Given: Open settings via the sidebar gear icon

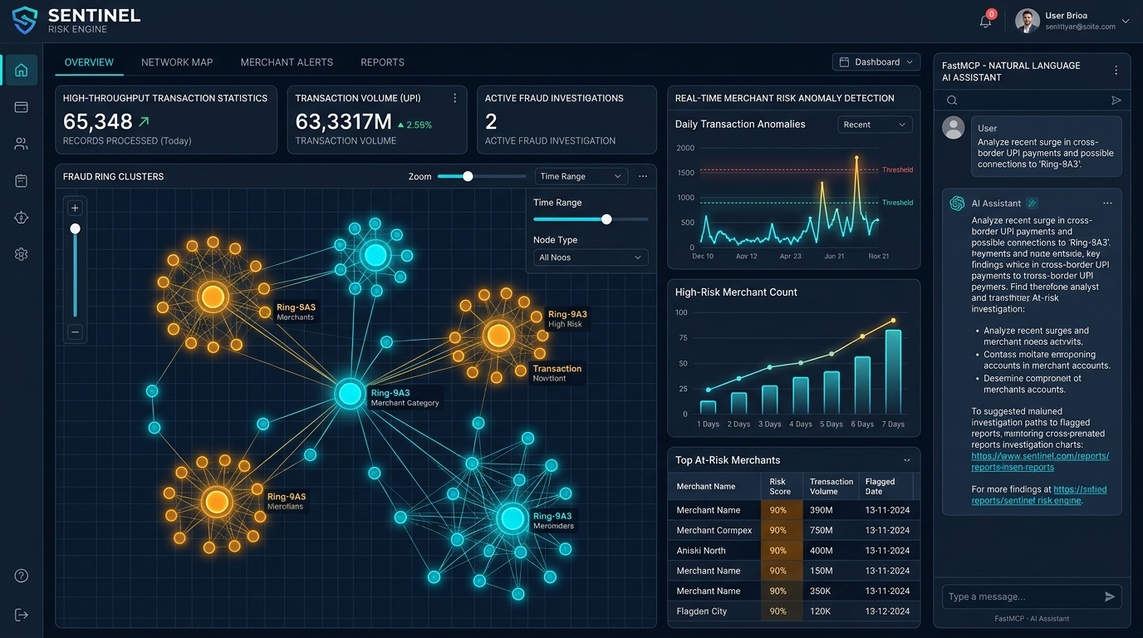Looking at the screenshot, I should click(22, 254).
